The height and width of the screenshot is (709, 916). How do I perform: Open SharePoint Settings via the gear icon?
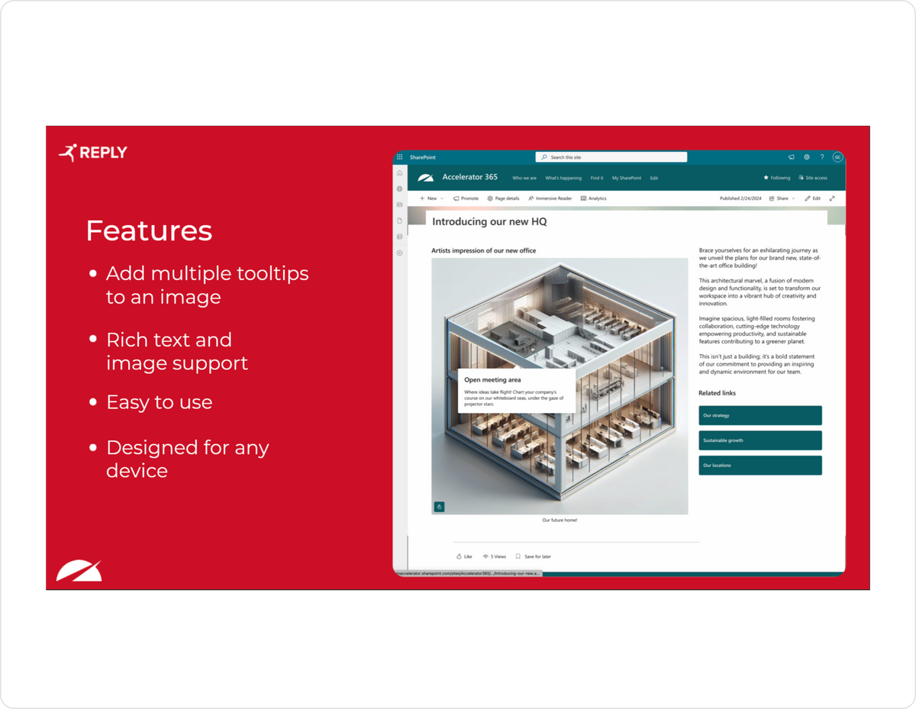coord(807,157)
